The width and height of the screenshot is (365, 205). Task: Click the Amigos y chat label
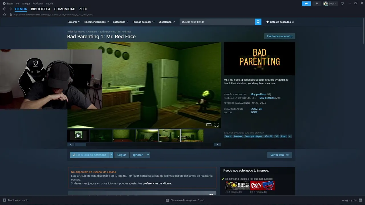tap(350, 200)
